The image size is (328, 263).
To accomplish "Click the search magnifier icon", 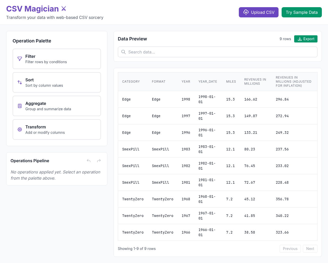I will pos(123,52).
